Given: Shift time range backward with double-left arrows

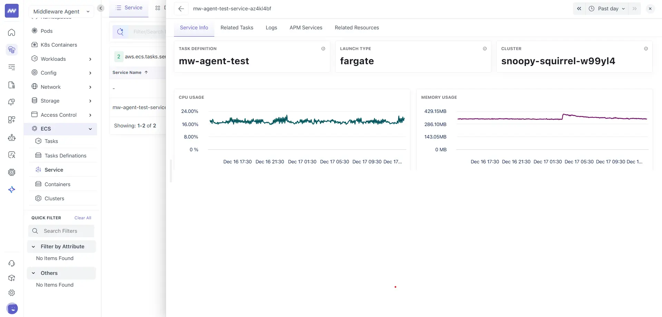Looking at the screenshot, I should 579,9.
